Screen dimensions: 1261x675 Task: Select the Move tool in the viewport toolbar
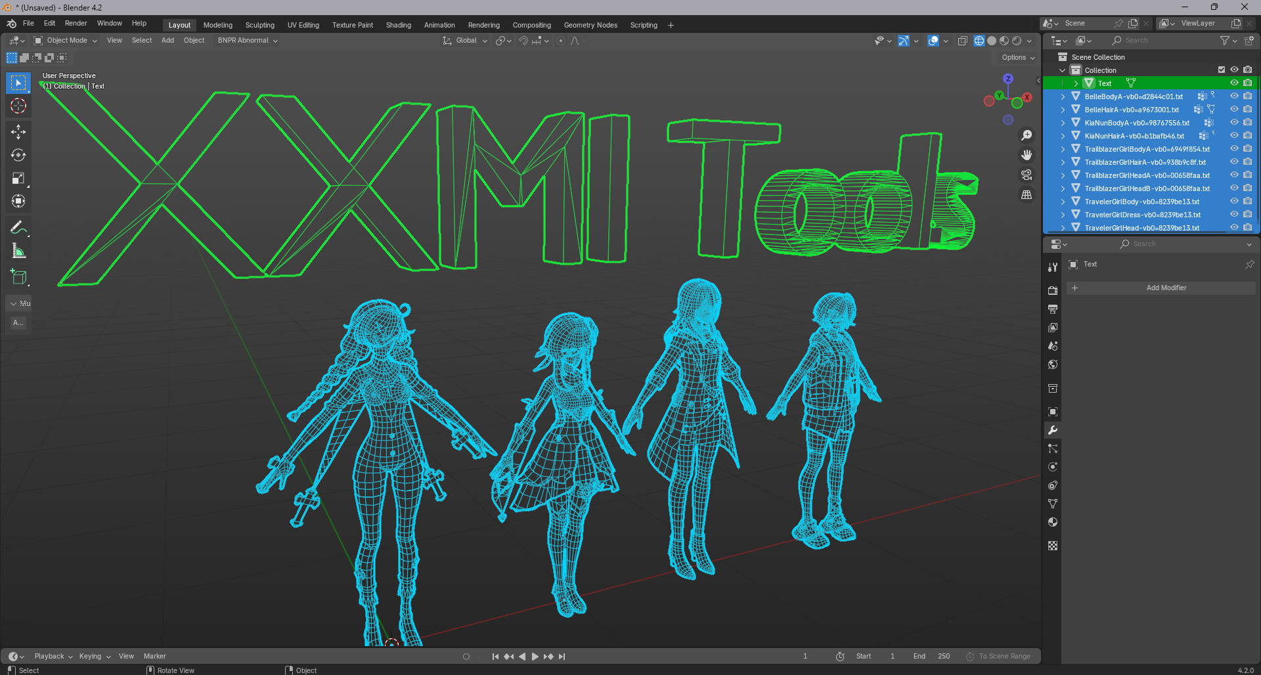coord(18,132)
